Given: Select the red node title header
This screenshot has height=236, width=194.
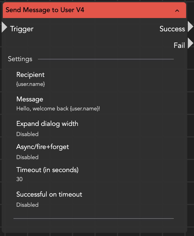Looking at the screenshot, I should click(x=84, y=10).
